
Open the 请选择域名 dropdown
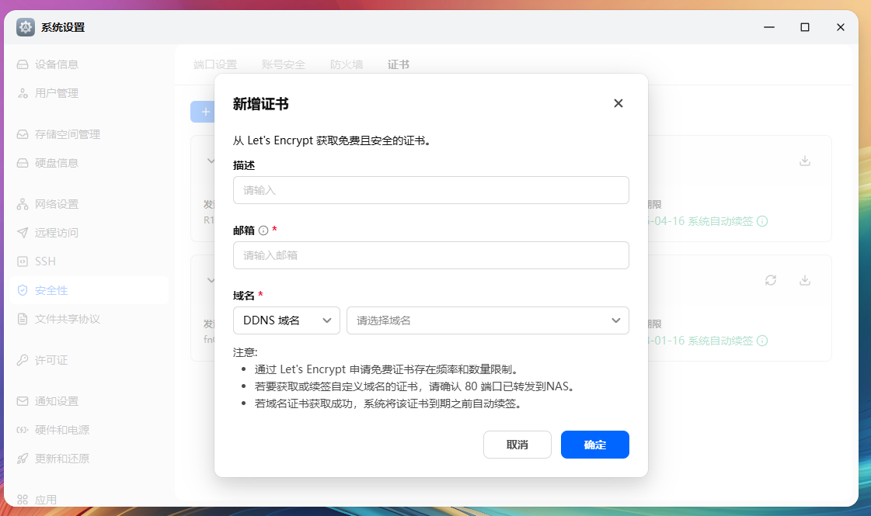tap(488, 320)
